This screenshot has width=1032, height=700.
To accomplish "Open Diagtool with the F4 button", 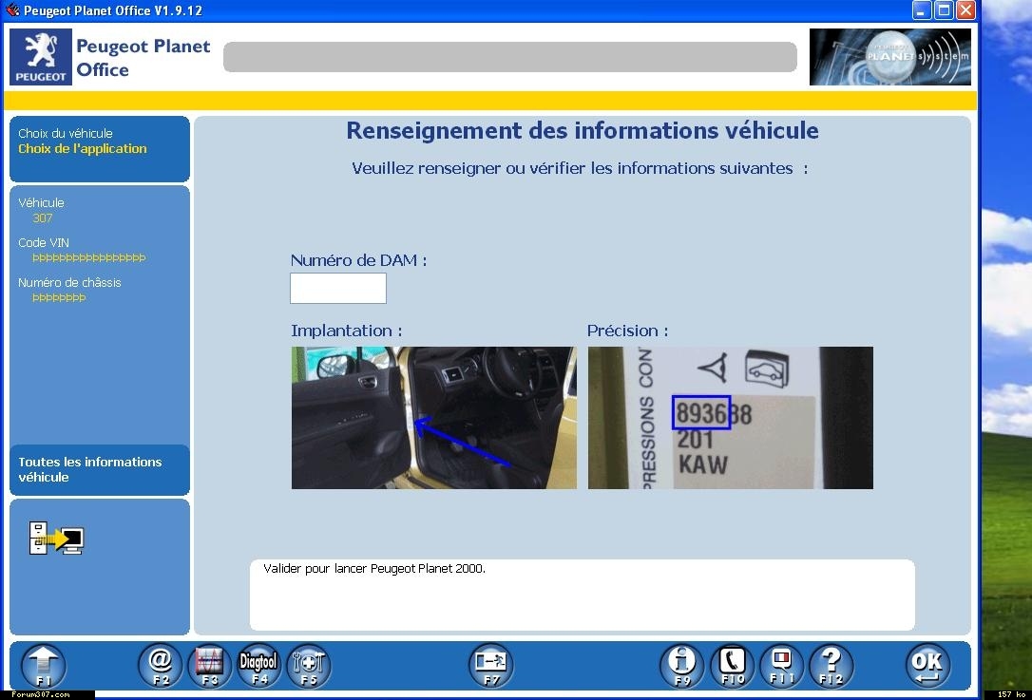I will click(x=258, y=666).
